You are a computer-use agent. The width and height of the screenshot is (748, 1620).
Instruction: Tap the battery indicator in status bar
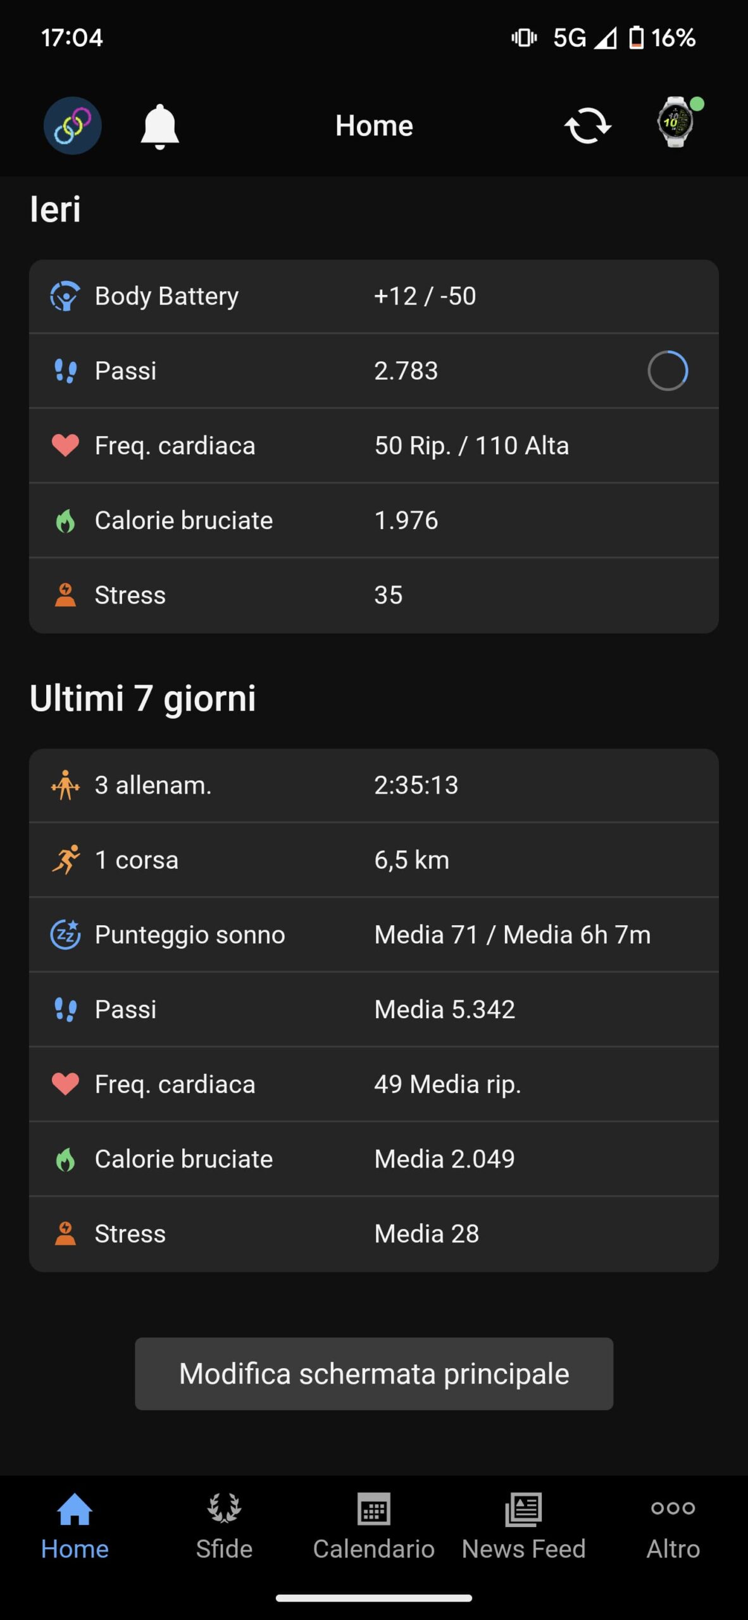coord(636,38)
